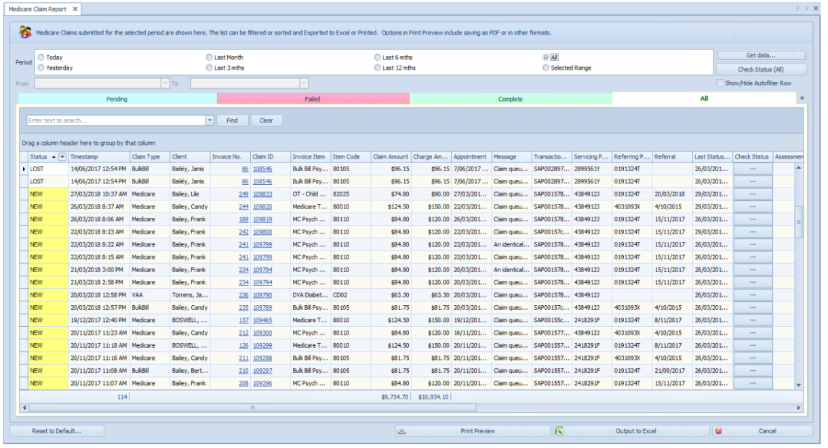Click check status button for claim 109296

[753, 384]
